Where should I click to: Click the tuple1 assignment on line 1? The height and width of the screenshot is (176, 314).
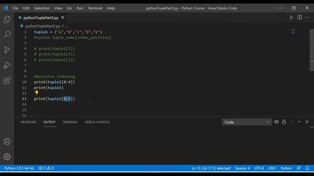pyautogui.click(x=68, y=32)
